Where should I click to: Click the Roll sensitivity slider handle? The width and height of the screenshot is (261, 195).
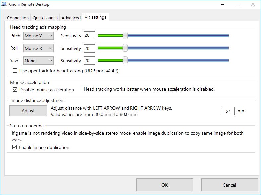pyautogui.click(x=125, y=48)
